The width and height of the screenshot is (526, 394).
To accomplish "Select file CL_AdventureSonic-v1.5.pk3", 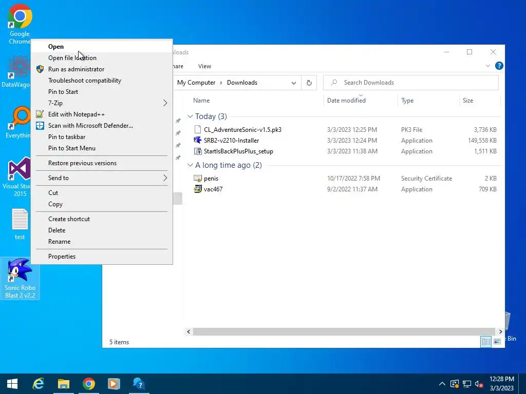I will [242, 130].
